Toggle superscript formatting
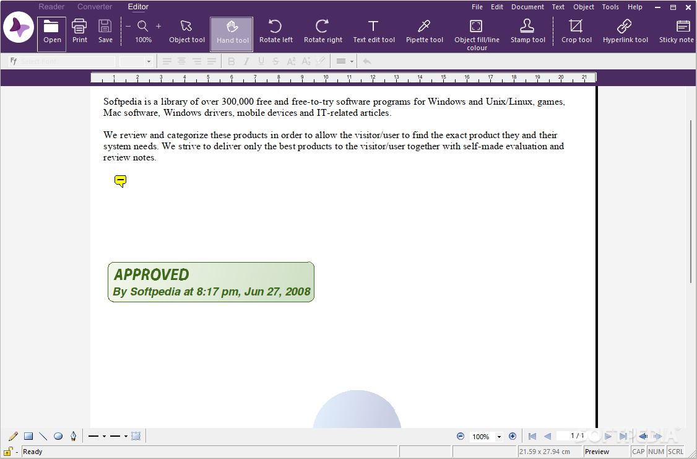The width and height of the screenshot is (697, 459). point(291,61)
